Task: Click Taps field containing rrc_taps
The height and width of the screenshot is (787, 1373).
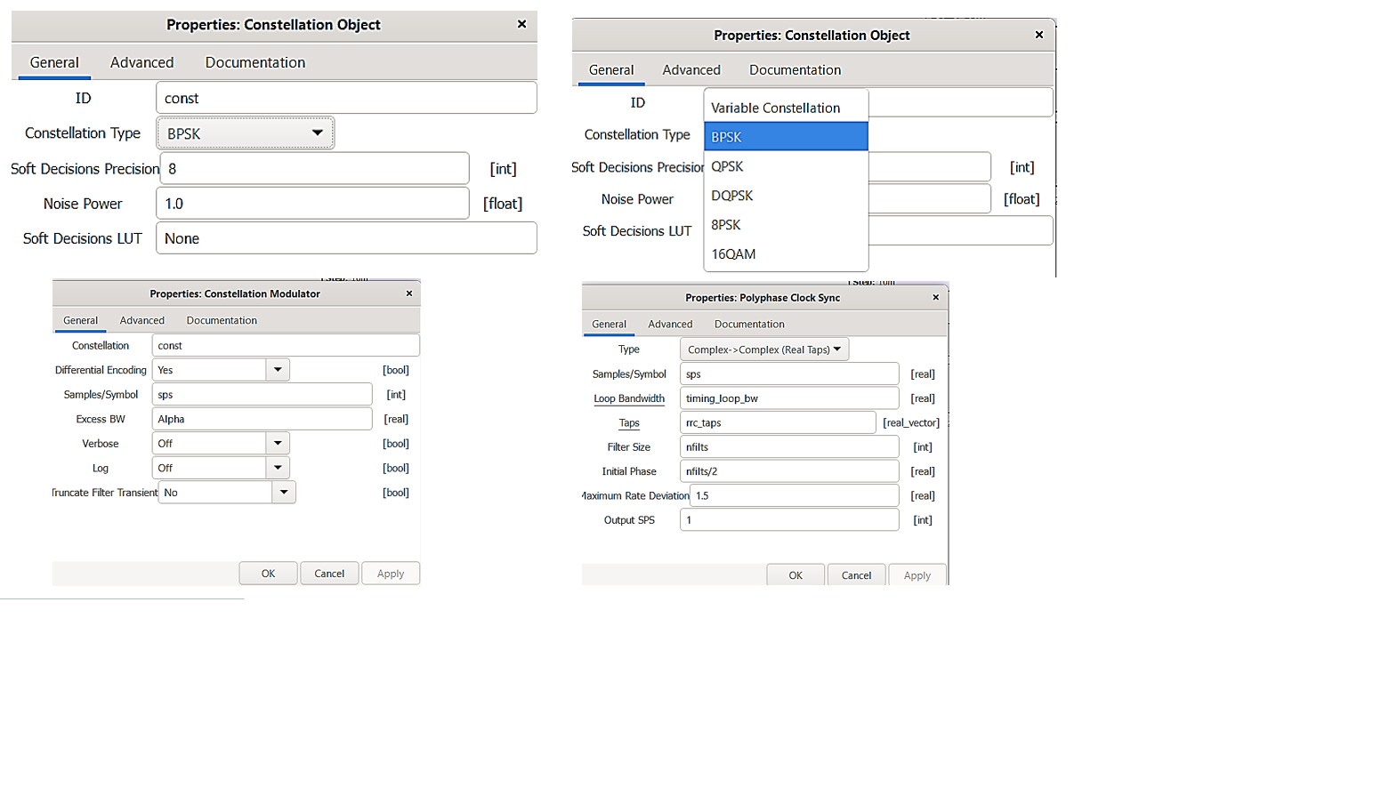Action: tap(778, 422)
